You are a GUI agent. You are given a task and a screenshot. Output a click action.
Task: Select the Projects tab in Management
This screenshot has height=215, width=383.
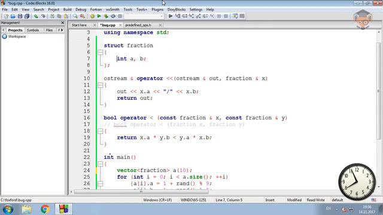tap(15, 30)
